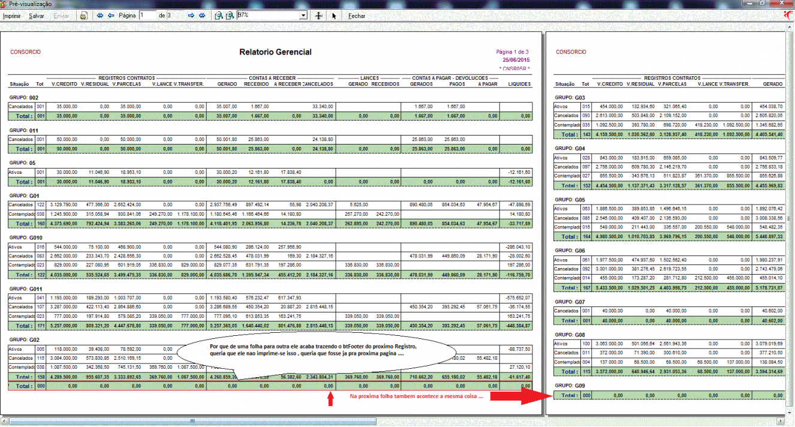Screen dimensions: 795x427
Task: Click the CONSORCIO label on page two
Action: point(571,52)
